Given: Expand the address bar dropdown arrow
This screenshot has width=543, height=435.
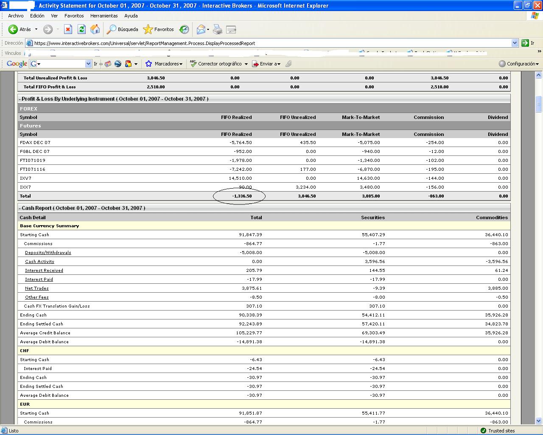Looking at the screenshot, I should pyautogui.click(x=515, y=43).
